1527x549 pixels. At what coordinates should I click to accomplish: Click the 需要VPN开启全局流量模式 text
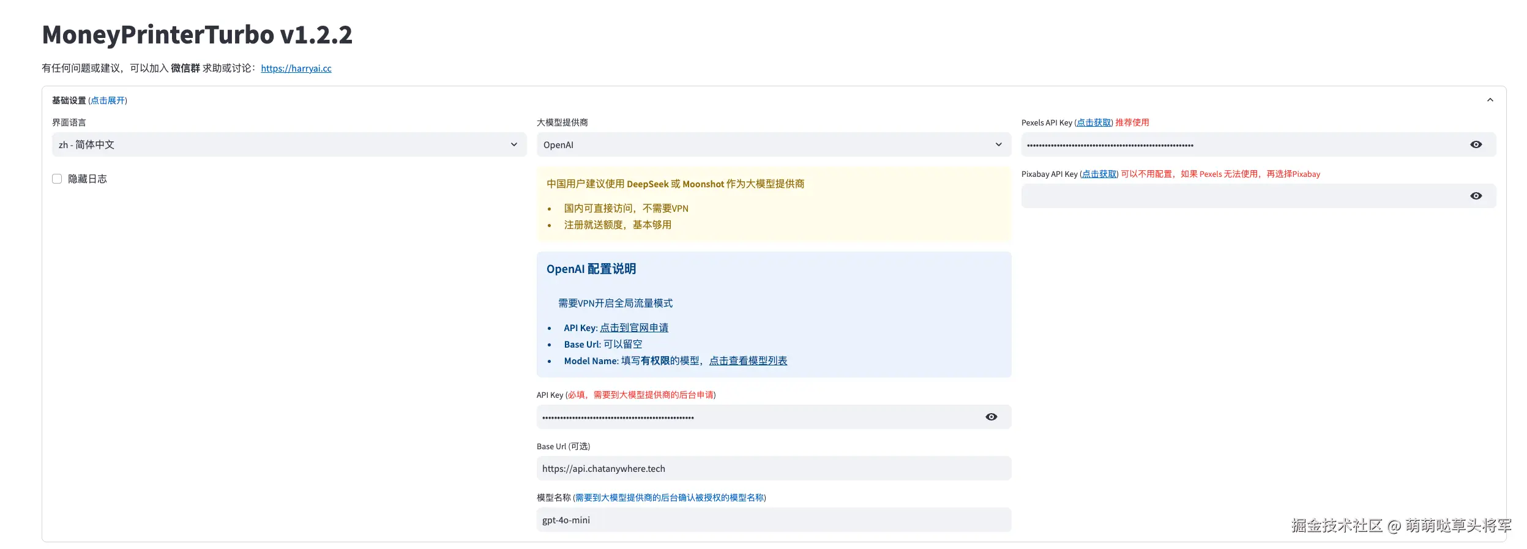click(x=615, y=304)
